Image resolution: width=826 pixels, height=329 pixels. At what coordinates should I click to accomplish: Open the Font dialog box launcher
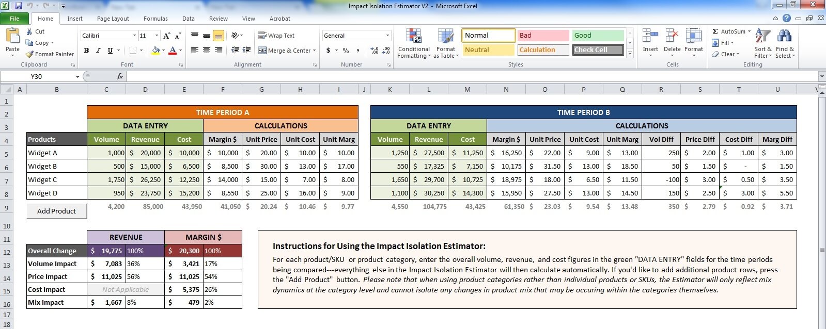[x=181, y=65]
